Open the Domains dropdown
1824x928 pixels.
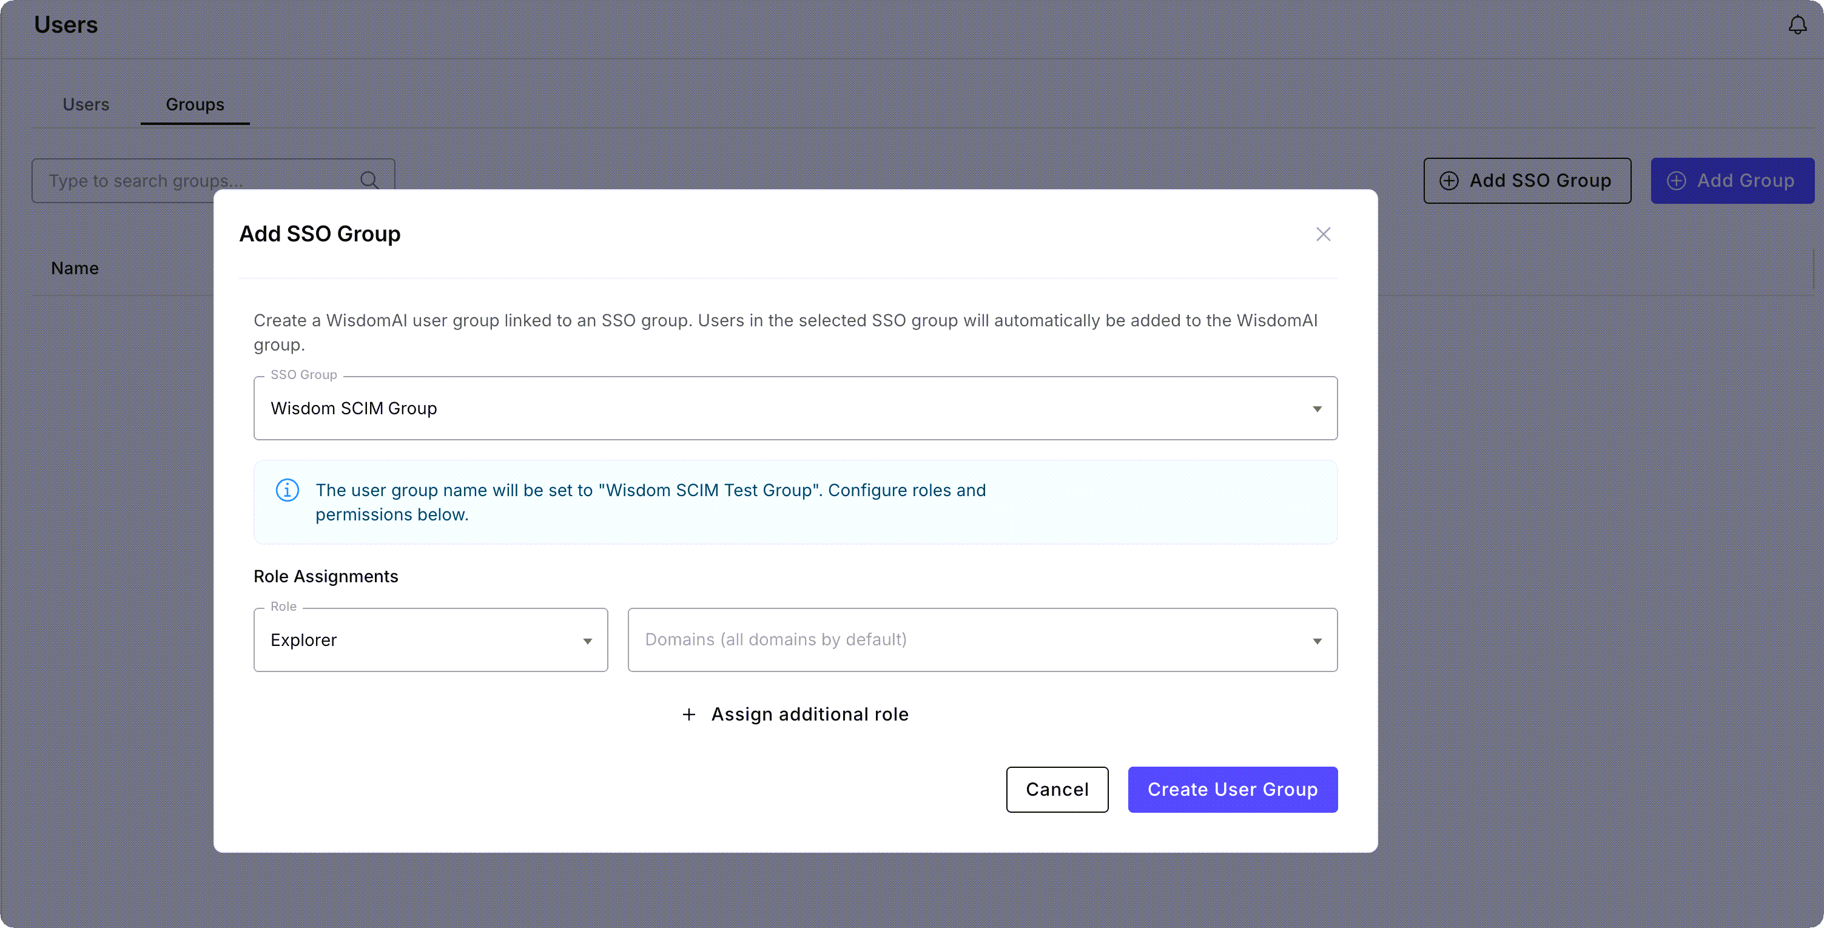tap(981, 640)
